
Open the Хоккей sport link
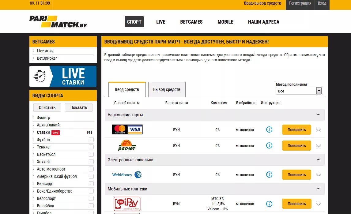[x=43, y=162]
